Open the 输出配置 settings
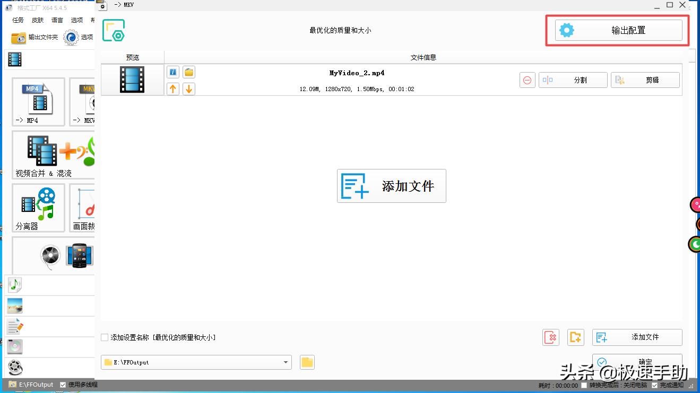 tap(617, 30)
